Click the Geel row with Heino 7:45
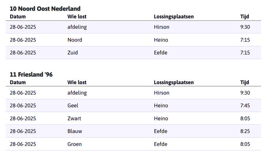 133,105
